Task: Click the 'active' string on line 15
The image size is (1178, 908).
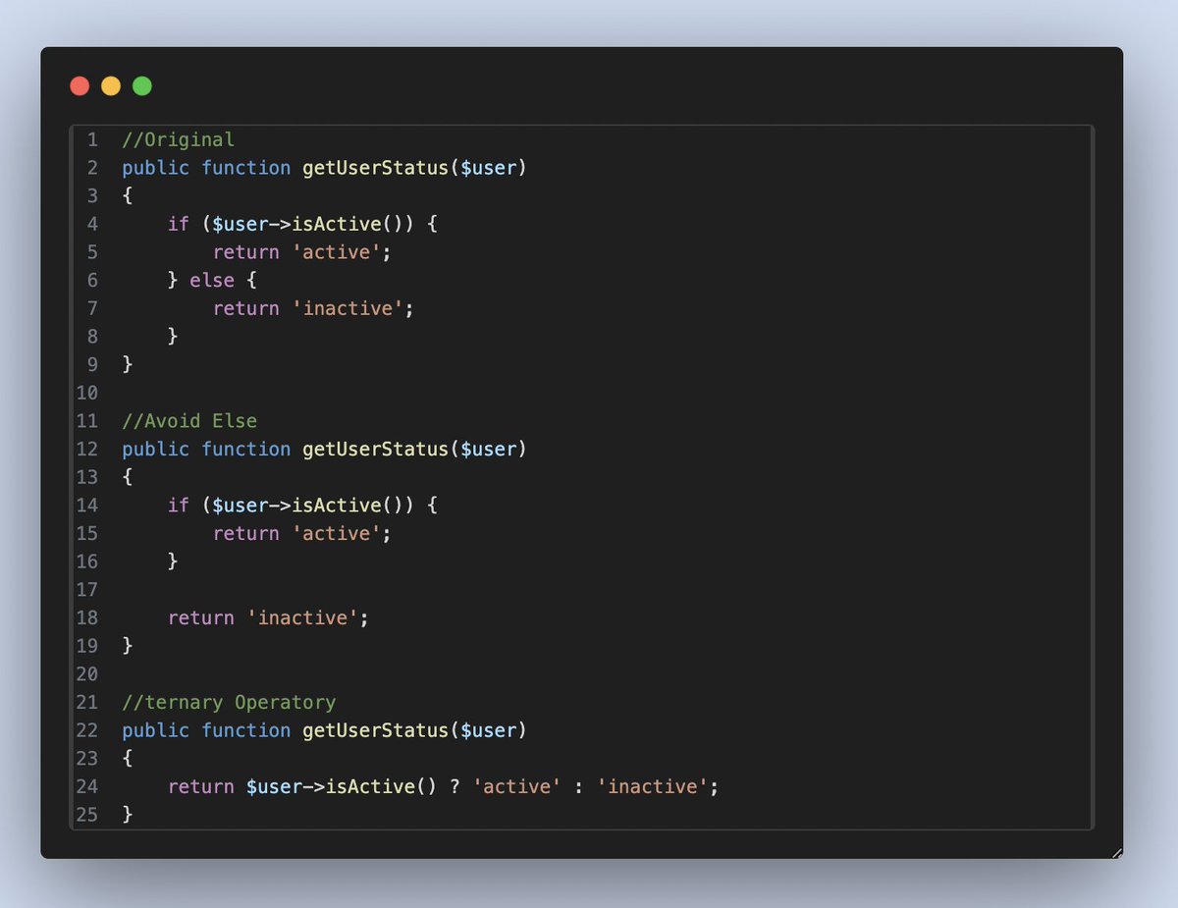Action: pyautogui.click(x=336, y=534)
